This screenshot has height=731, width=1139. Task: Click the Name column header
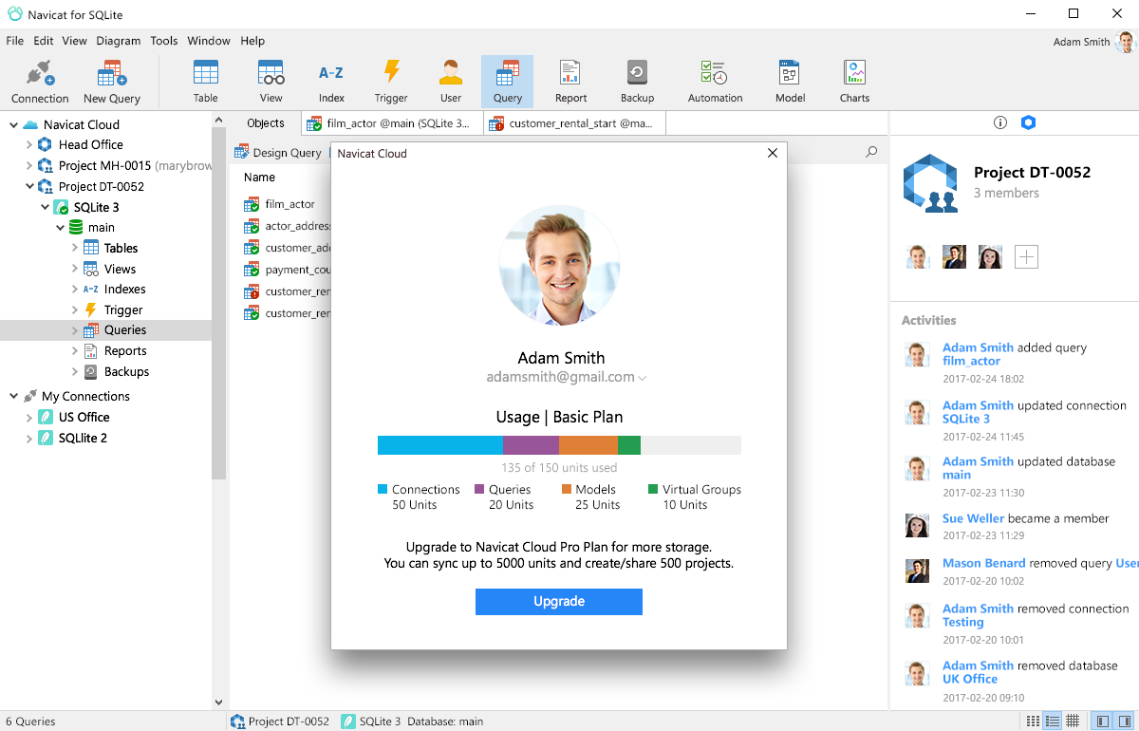[x=259, y=178]
